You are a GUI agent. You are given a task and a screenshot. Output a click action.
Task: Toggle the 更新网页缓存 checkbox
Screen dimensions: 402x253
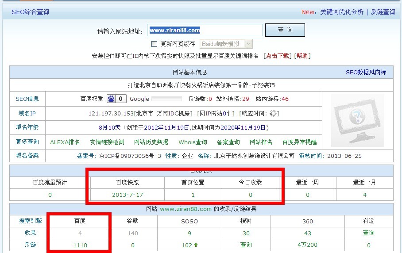(155, 44)
